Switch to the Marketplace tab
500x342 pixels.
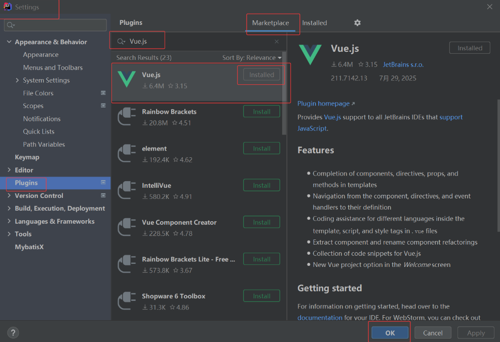[271, 23]
